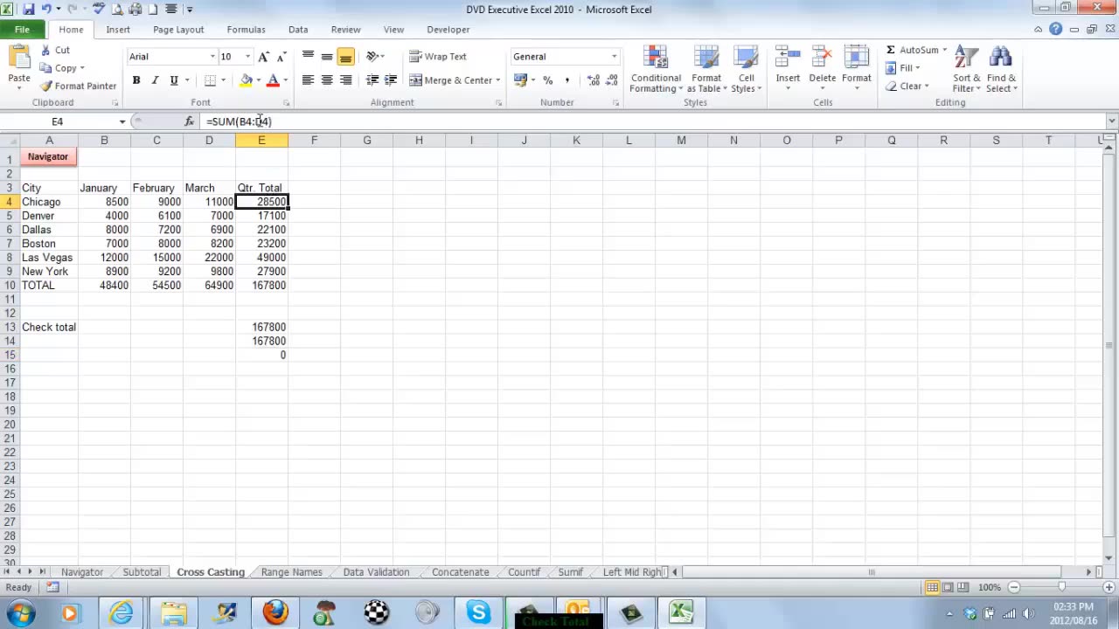Viewport: 1119px width, 629px height.
Task: Toggle Italic formatting
Action: coord(155,80)
